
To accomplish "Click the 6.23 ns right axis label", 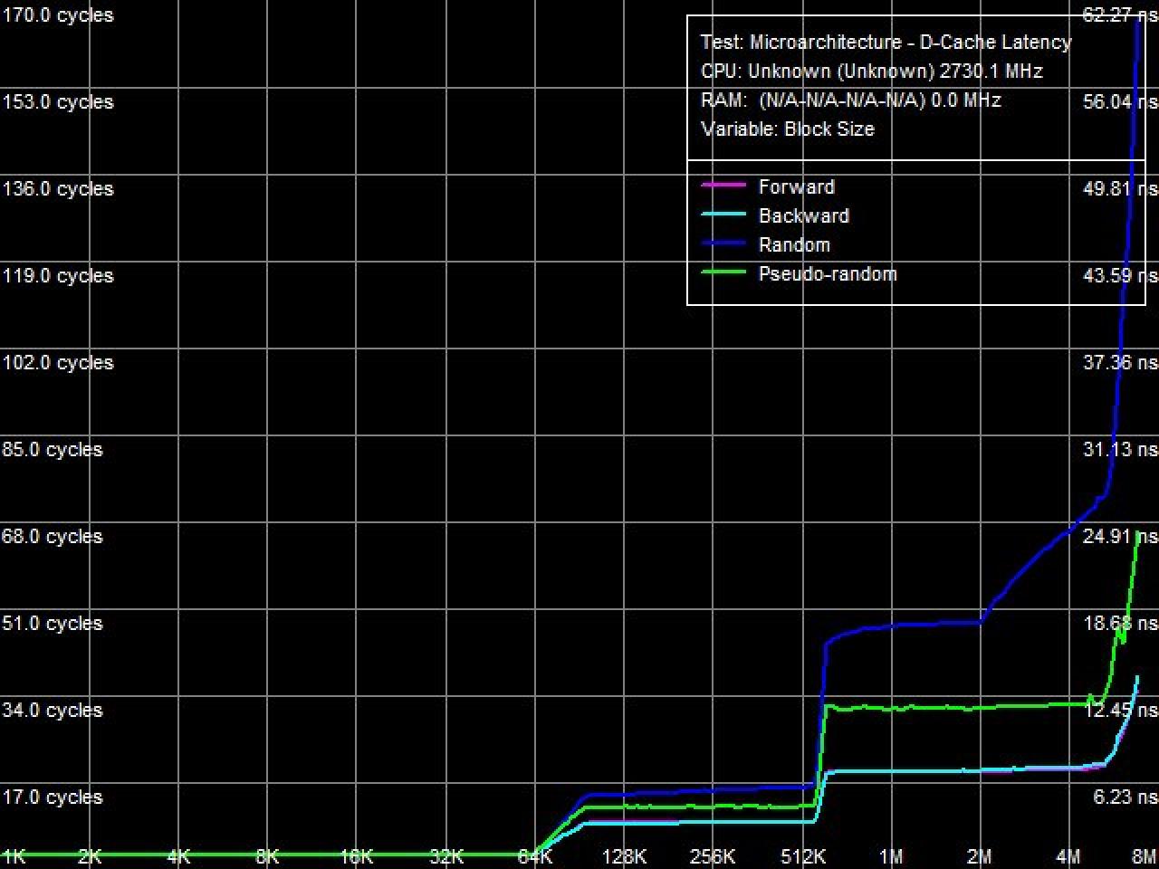I will point(1125,797).
